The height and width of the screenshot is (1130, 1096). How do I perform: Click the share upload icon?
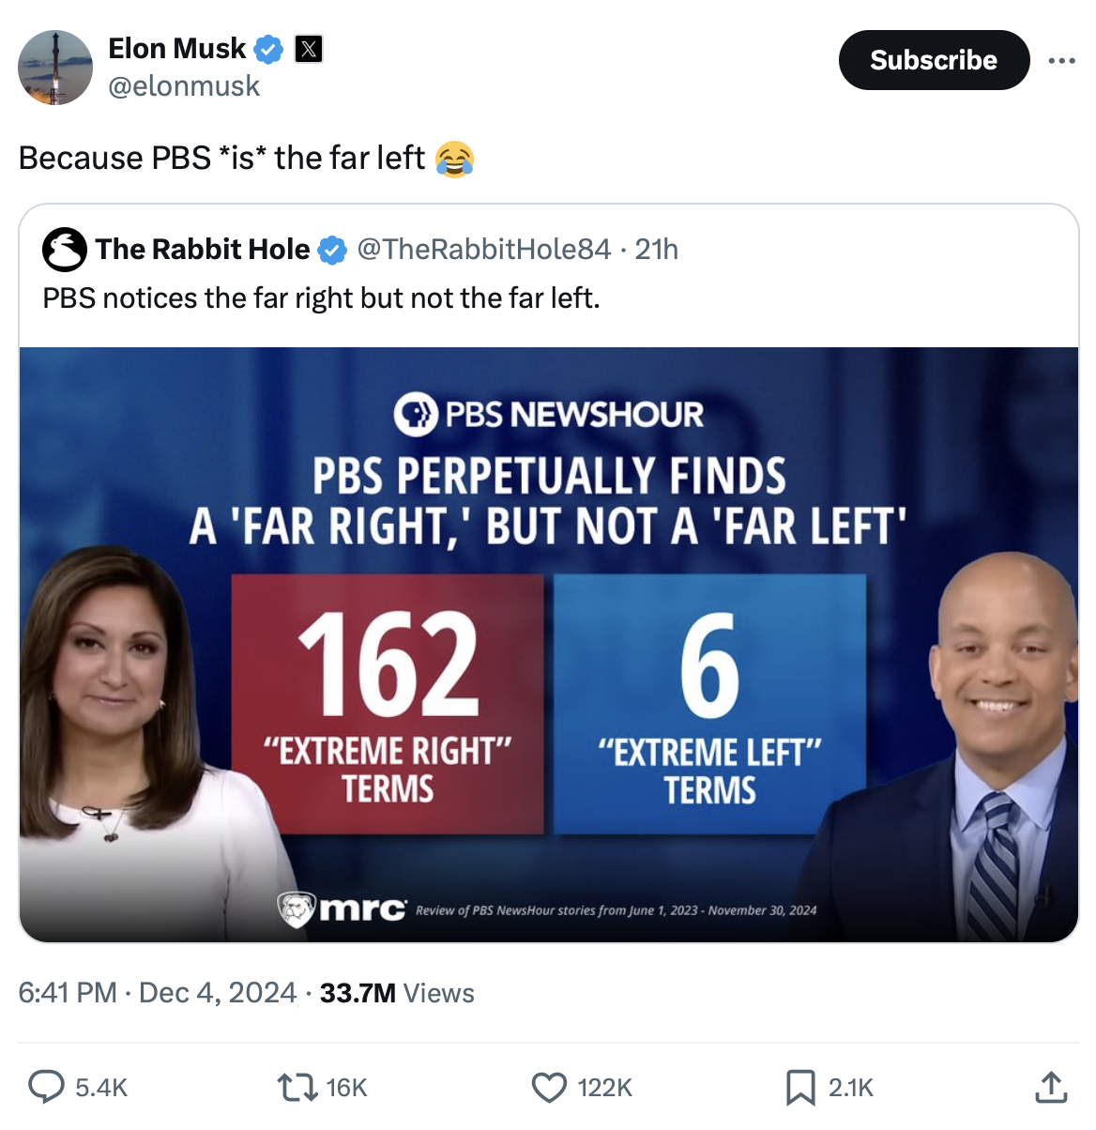click(x=1051, y=1087)
